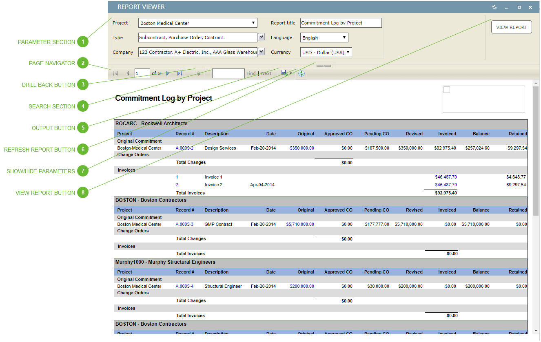Click the export icon's dropdown arrow
The image size is (541, 342).
click(290, 73)
